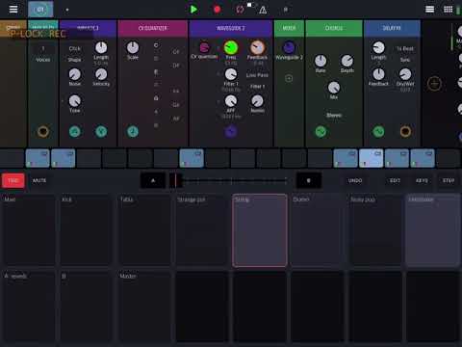
Task: Click the blue Waveguide 2 knob in Mixer
Action: point(289,47)
